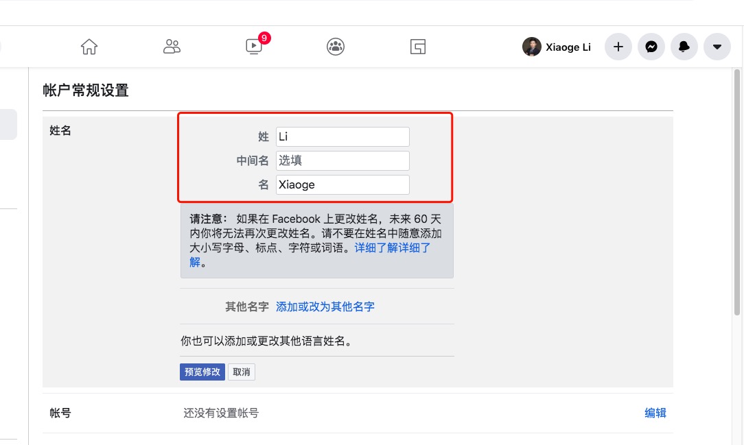Click the 中间名 optional input field

click(342, 160)
